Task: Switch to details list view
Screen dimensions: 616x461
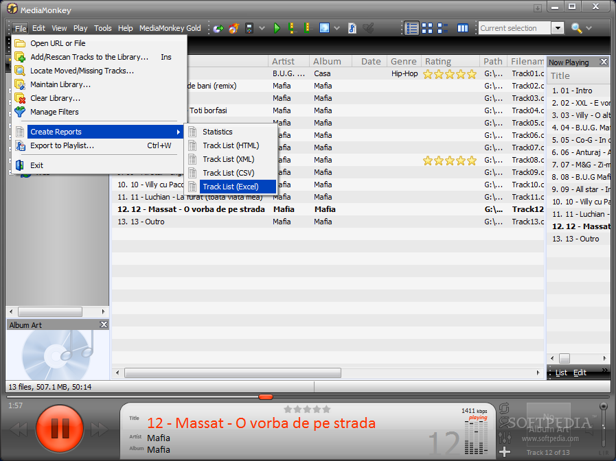Action: (x=412, y=28)
